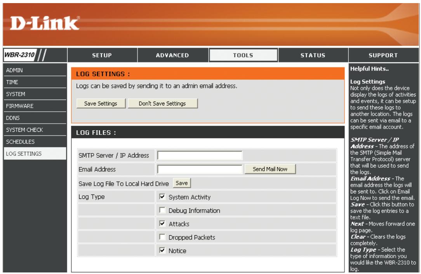The width and height of the screenshot is (421, 274).
Task: Go to the SUPPORT tab
Action: (383, 55)
